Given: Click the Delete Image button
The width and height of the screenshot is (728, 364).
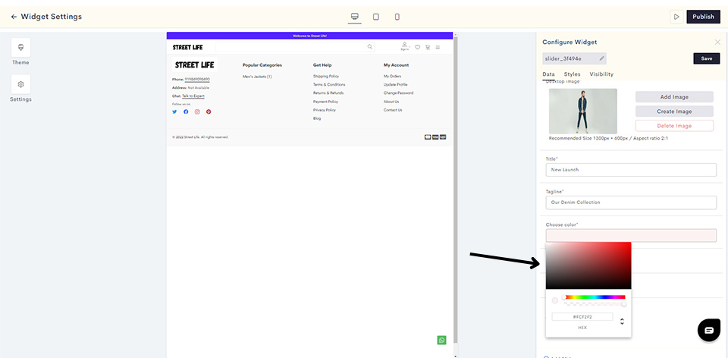Looking at the screenshot, I should tap(674, 126).
